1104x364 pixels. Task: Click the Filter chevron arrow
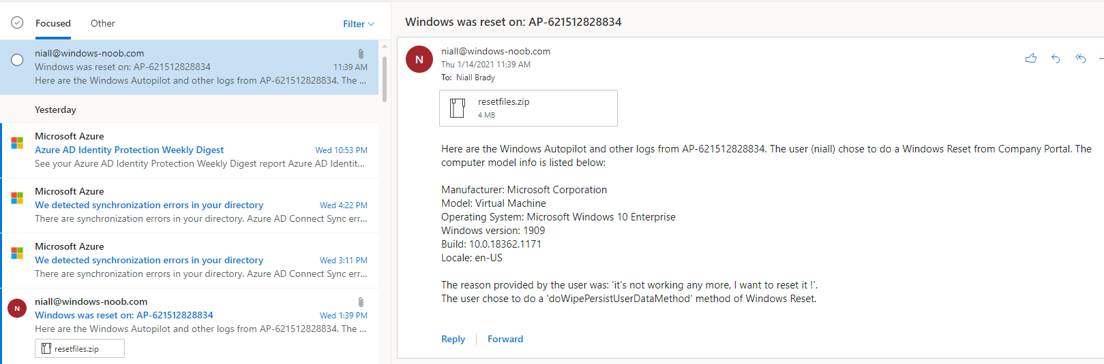coord(371,24)
